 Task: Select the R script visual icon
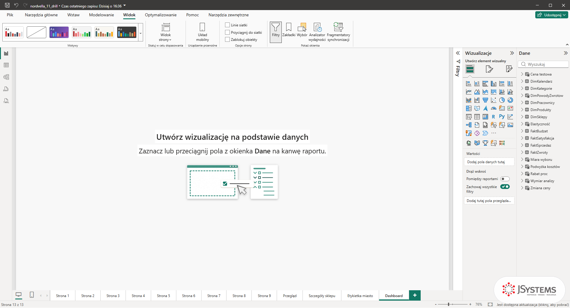(493, 117)
